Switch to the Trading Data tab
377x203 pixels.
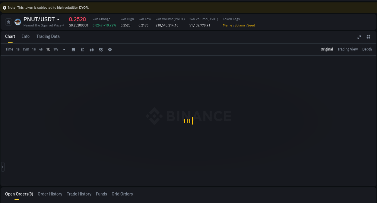(48, 36)
